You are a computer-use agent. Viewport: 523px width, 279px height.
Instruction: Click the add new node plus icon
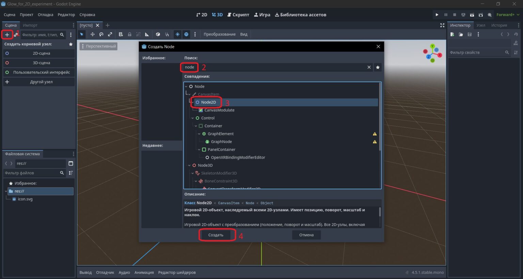tap(7, 35)
